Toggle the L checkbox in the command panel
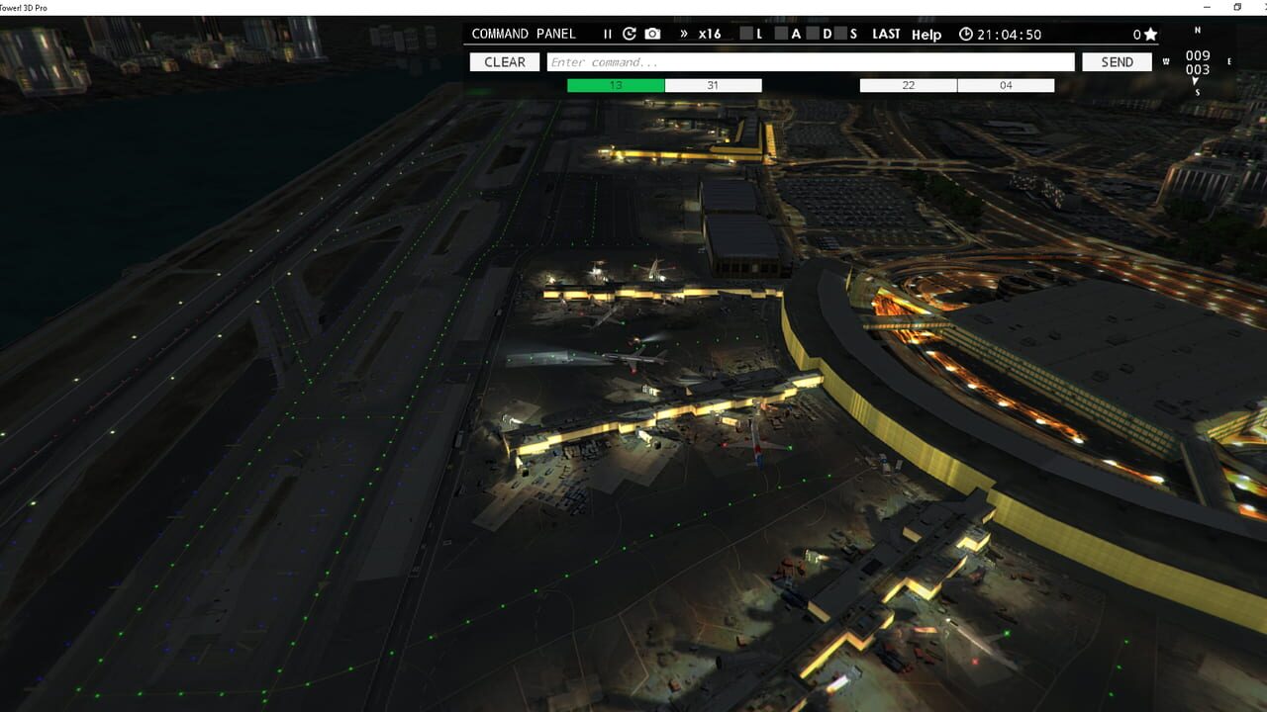 pyautogui.click(x=746, y=34)
